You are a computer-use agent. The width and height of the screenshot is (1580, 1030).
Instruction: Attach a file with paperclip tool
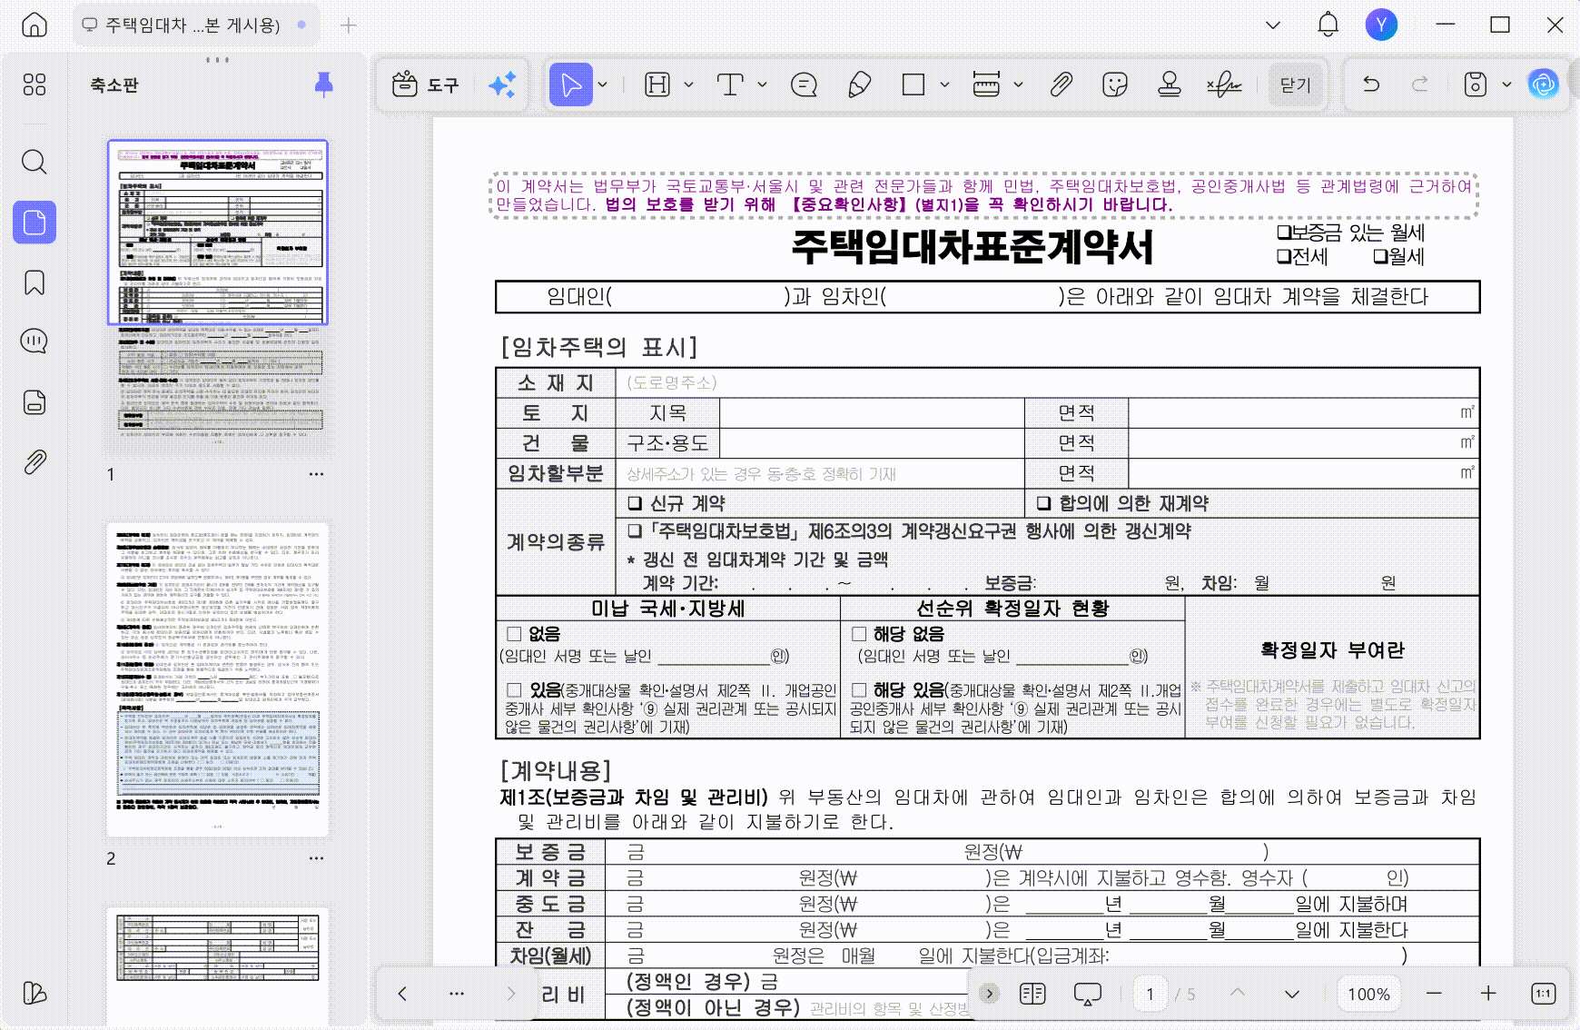pyautogui.click(x=1061, y=84)
